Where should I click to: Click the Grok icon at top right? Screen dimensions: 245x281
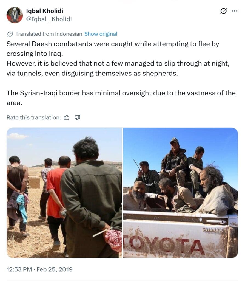(224, 11)
